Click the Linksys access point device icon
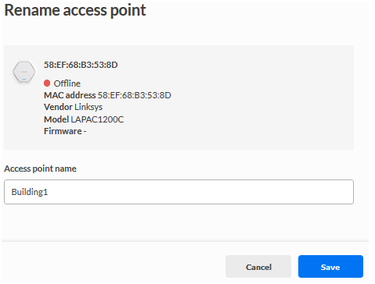 pos(24,72)
